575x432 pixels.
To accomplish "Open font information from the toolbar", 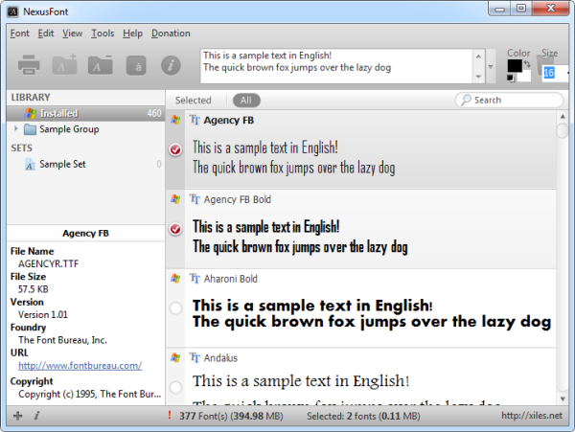I will coord(171,66).
